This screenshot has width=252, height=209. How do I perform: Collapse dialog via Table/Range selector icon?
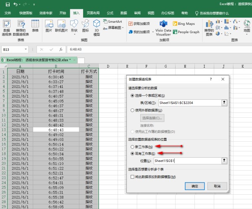(x=224, y=103)
